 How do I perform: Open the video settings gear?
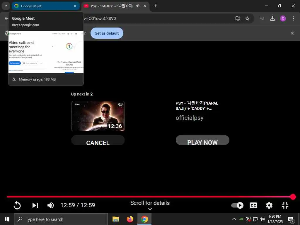tap(269, 205)
